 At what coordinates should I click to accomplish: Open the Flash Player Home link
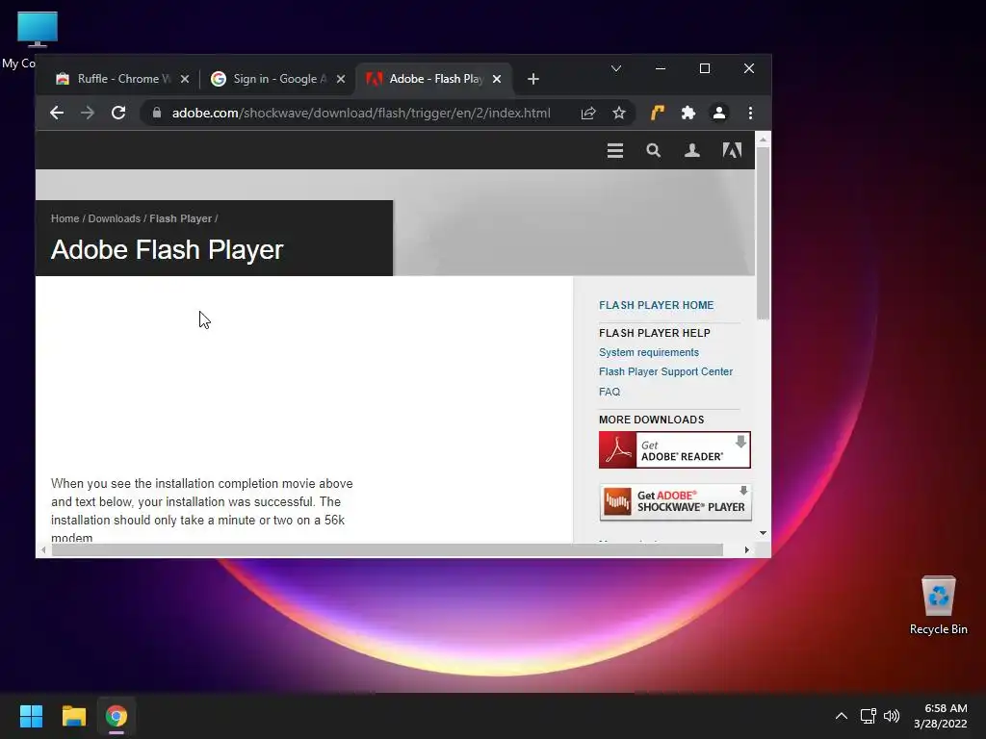click(x=656, y=305)
